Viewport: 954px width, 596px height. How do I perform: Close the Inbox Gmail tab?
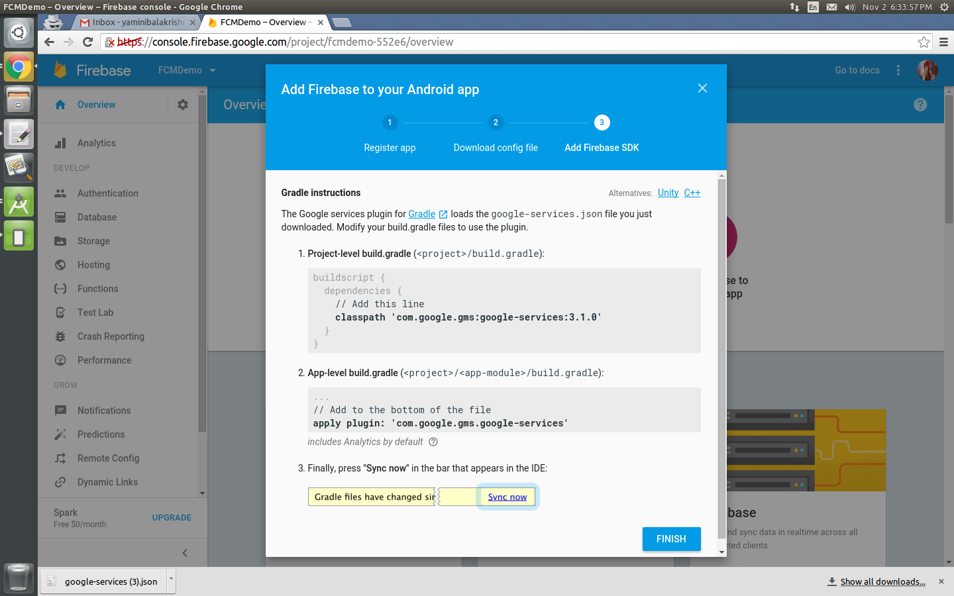(x=193, y=23)
